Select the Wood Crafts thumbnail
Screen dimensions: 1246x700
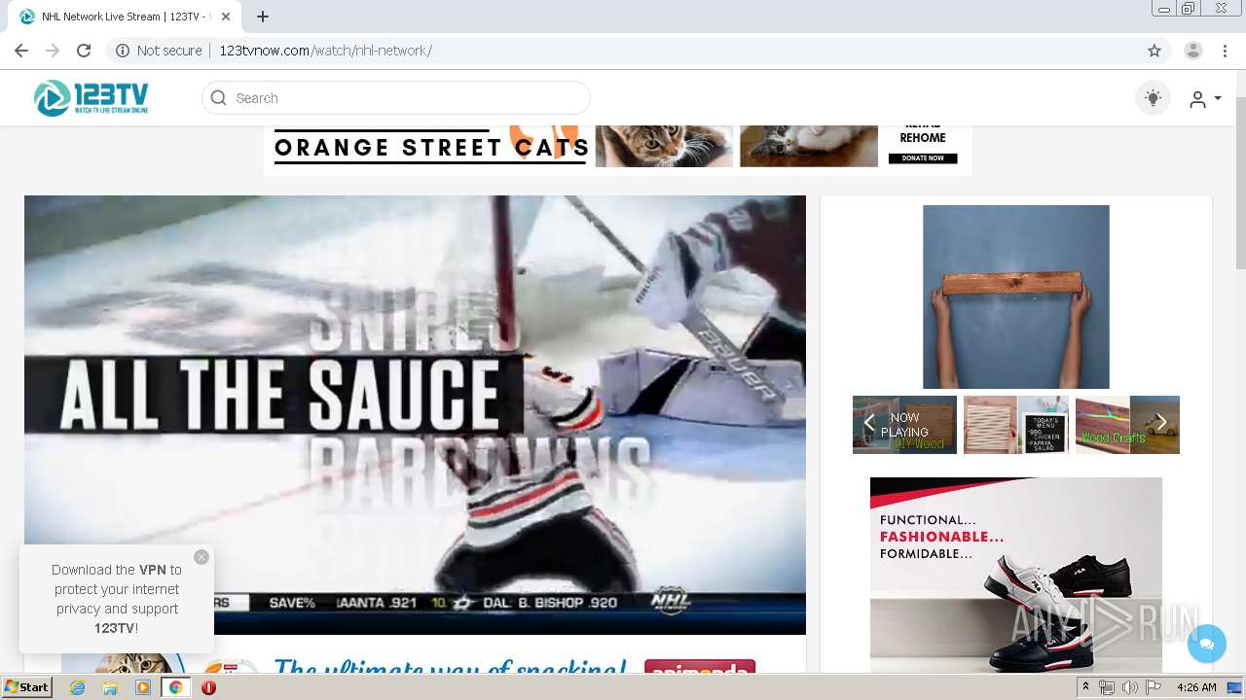coord(1127,425)
